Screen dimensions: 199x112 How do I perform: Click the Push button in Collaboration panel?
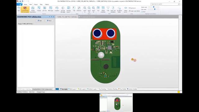coord(49,21)
